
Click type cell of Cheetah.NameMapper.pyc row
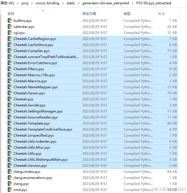click(x=138, y=87)
